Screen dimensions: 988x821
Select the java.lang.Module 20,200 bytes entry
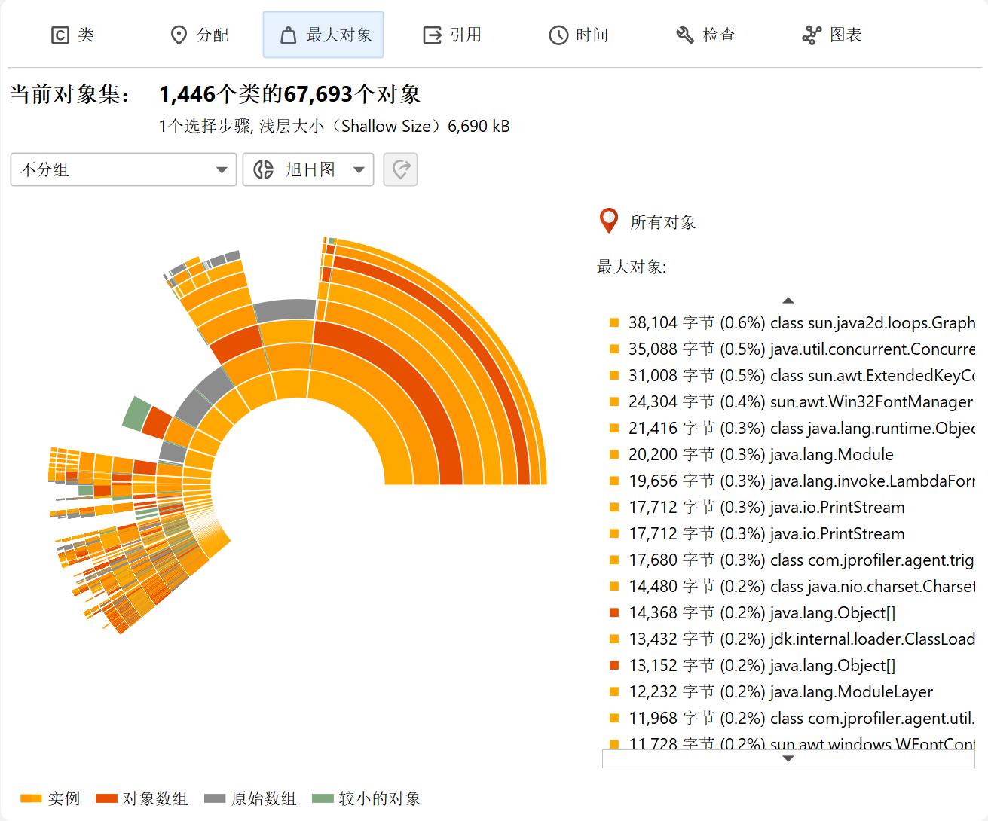click(x=760, y=455)
